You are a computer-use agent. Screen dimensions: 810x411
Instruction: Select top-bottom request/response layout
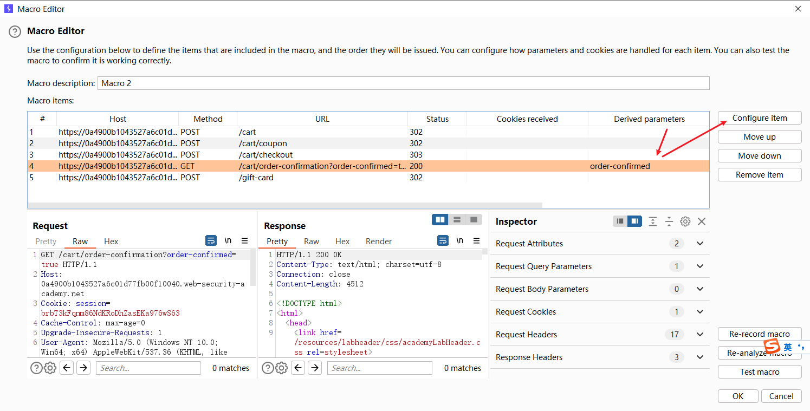tap(457, 219)
